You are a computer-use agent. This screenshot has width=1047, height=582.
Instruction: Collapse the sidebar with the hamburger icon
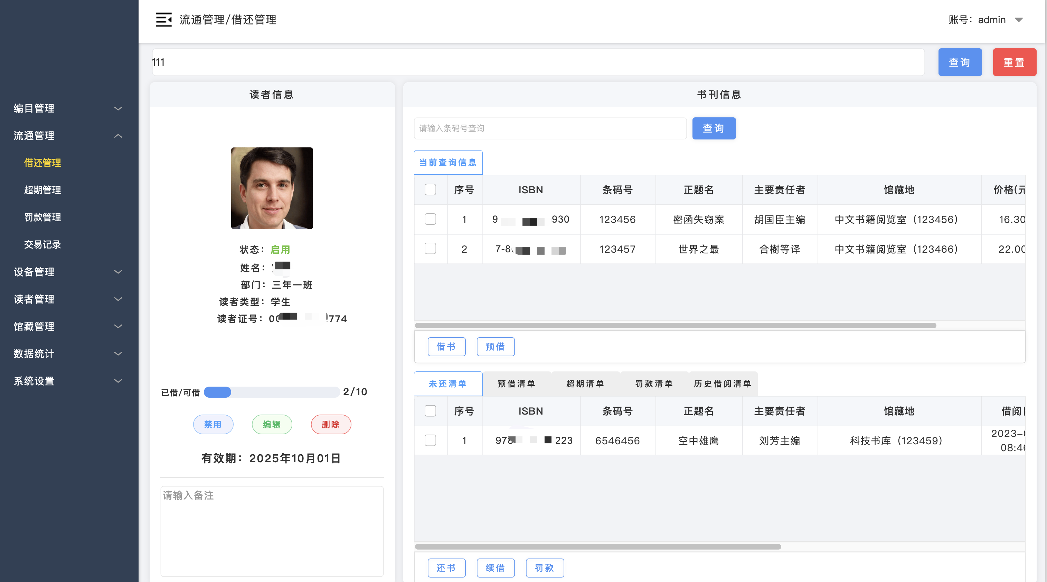click(163, 19)
